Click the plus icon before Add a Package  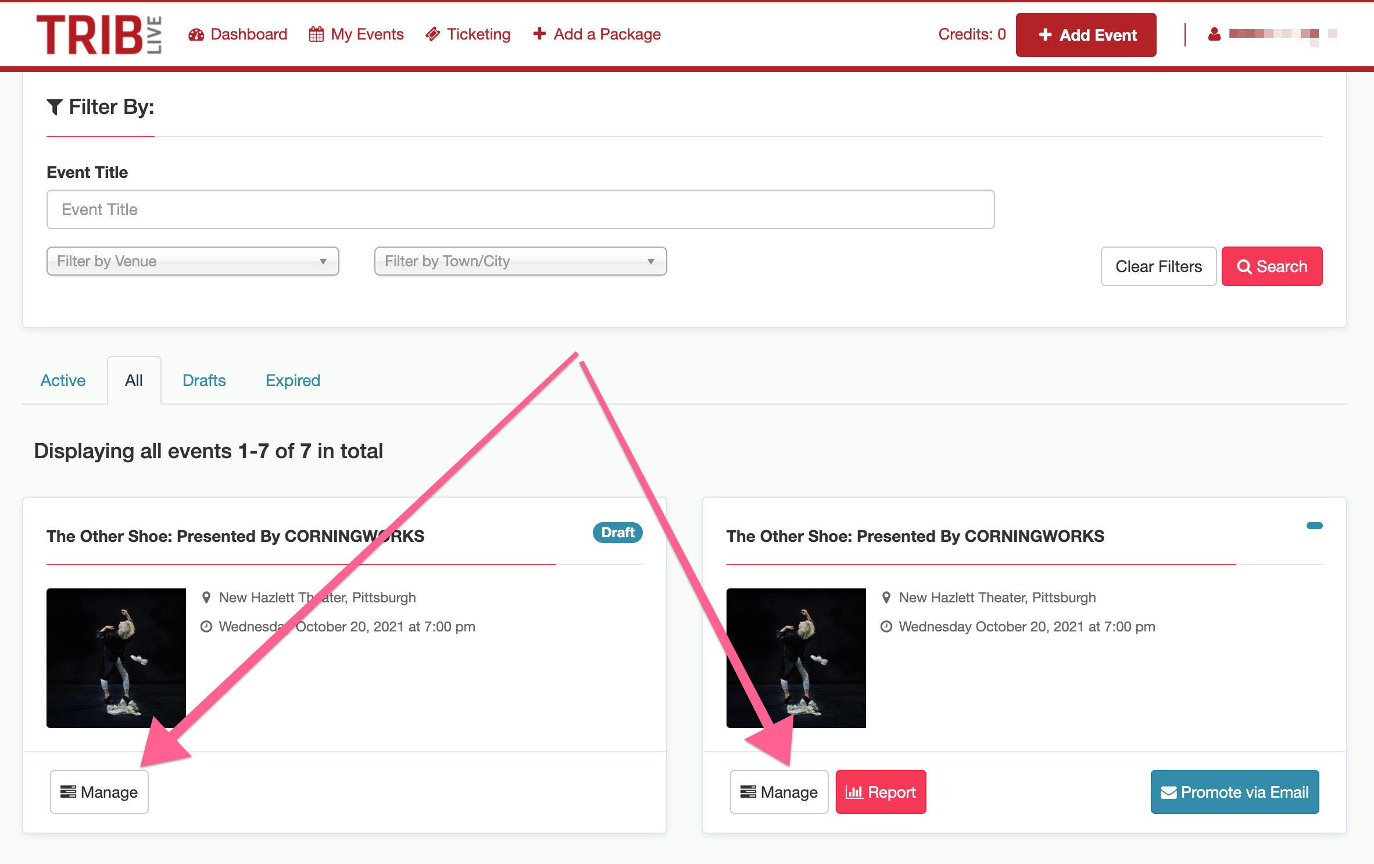[x=539, y=34]
